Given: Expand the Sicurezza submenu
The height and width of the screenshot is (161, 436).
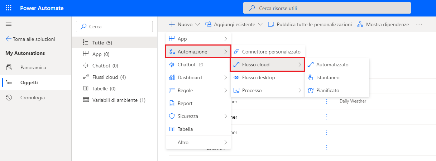Looking at the screenshot, I should tap(198, 116).
